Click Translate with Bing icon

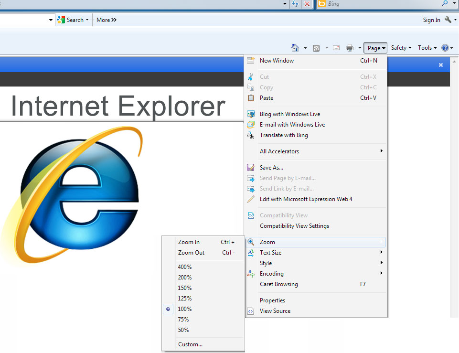coord(251,135)
